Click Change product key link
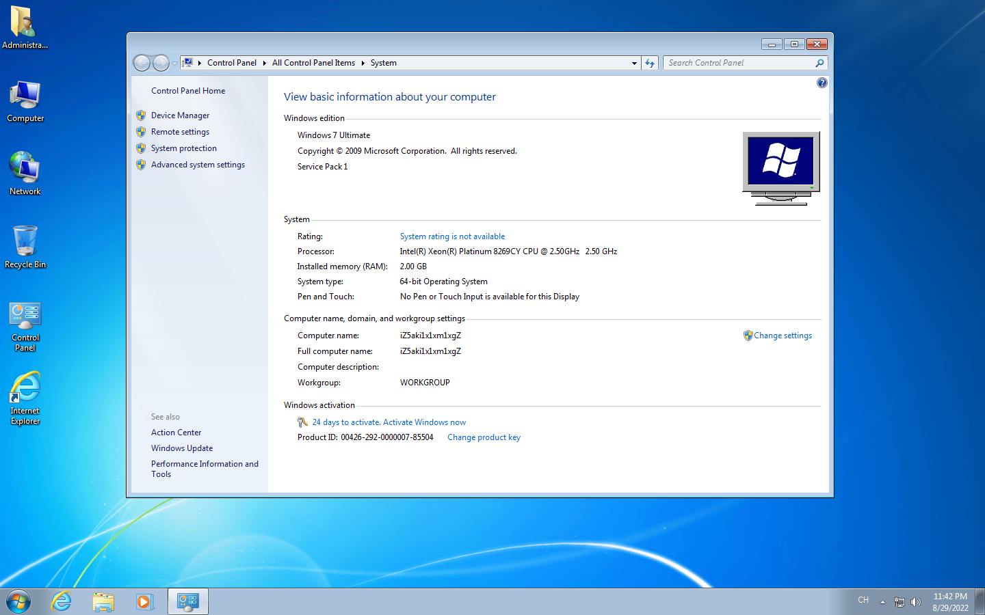 [484, 437]
